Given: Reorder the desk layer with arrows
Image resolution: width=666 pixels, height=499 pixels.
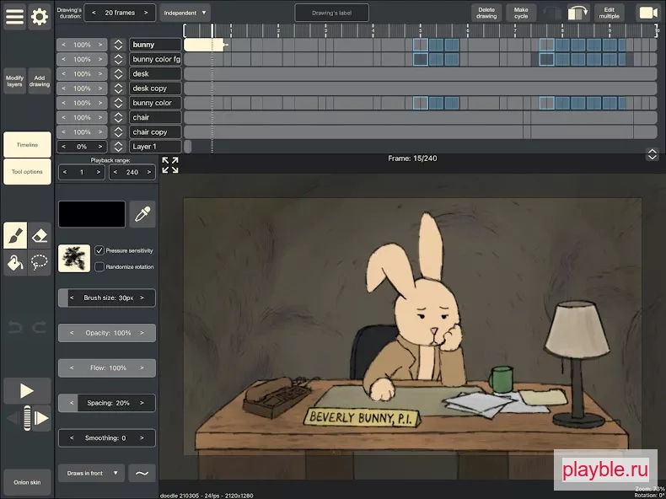Looking at the screenshot, I should 119,74.
